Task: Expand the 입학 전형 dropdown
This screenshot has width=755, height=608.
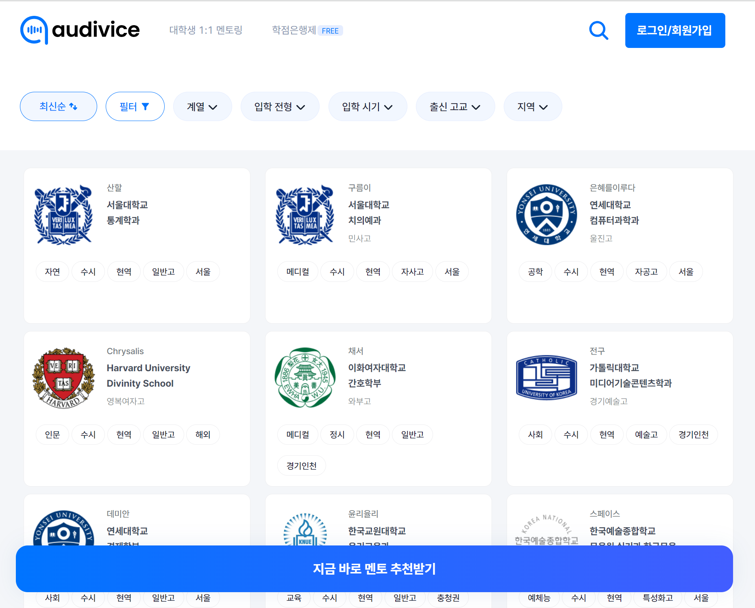Action: [280, 106]
